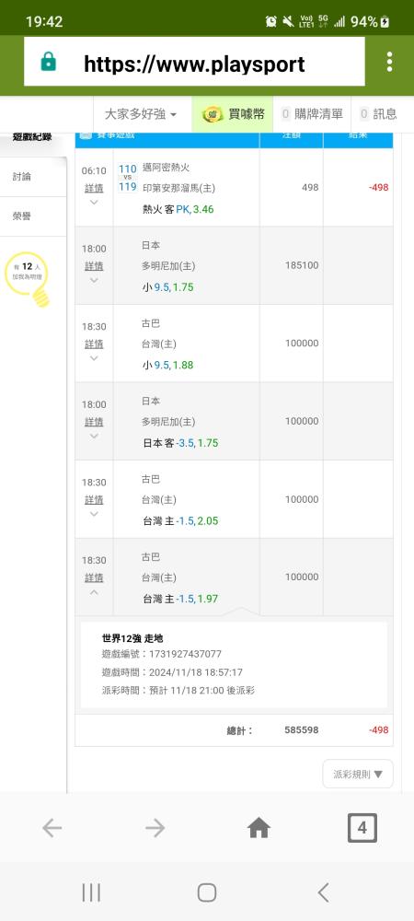
Task: Click the 買噱幣 button
Action: pyautogui.click(x=232, y=114)
